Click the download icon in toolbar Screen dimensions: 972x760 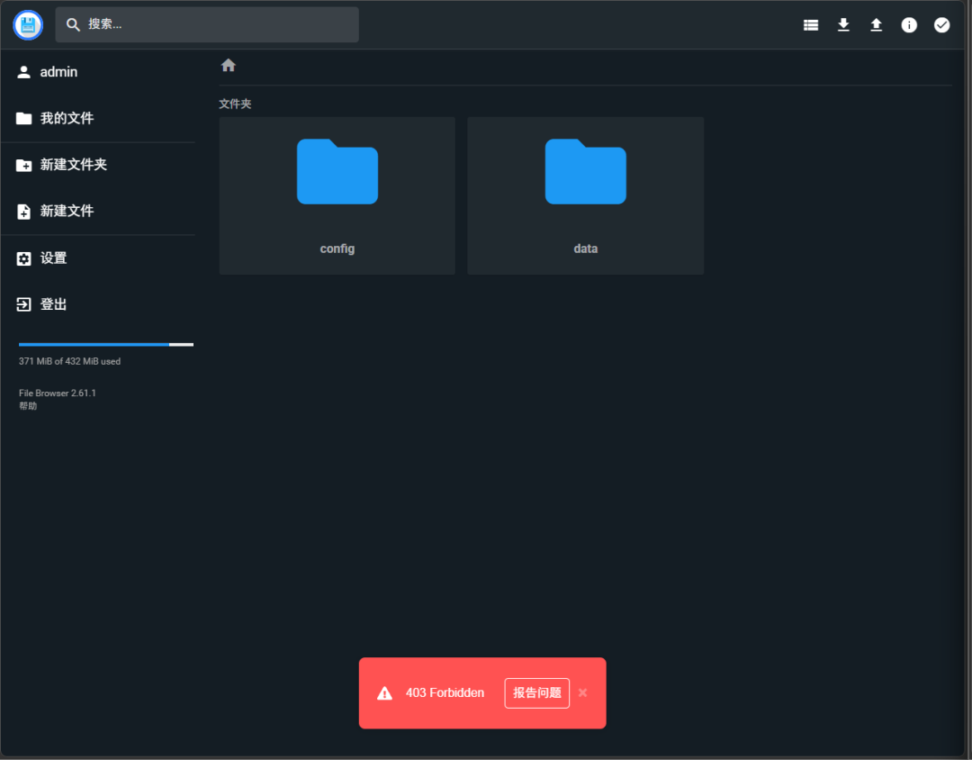point(843,25)
